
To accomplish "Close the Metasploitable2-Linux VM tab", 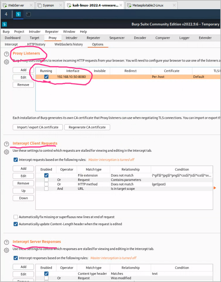I will click(x=174, y=5).
